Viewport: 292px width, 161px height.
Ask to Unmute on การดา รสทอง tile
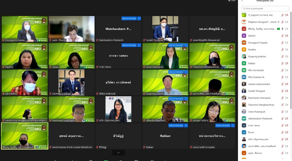point(129,45)
